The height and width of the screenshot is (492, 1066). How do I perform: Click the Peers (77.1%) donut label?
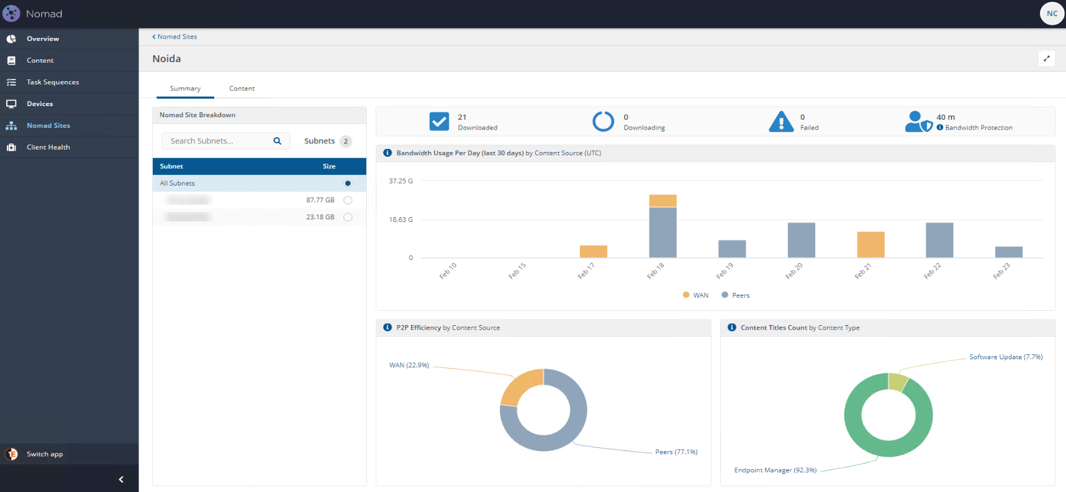676,452
